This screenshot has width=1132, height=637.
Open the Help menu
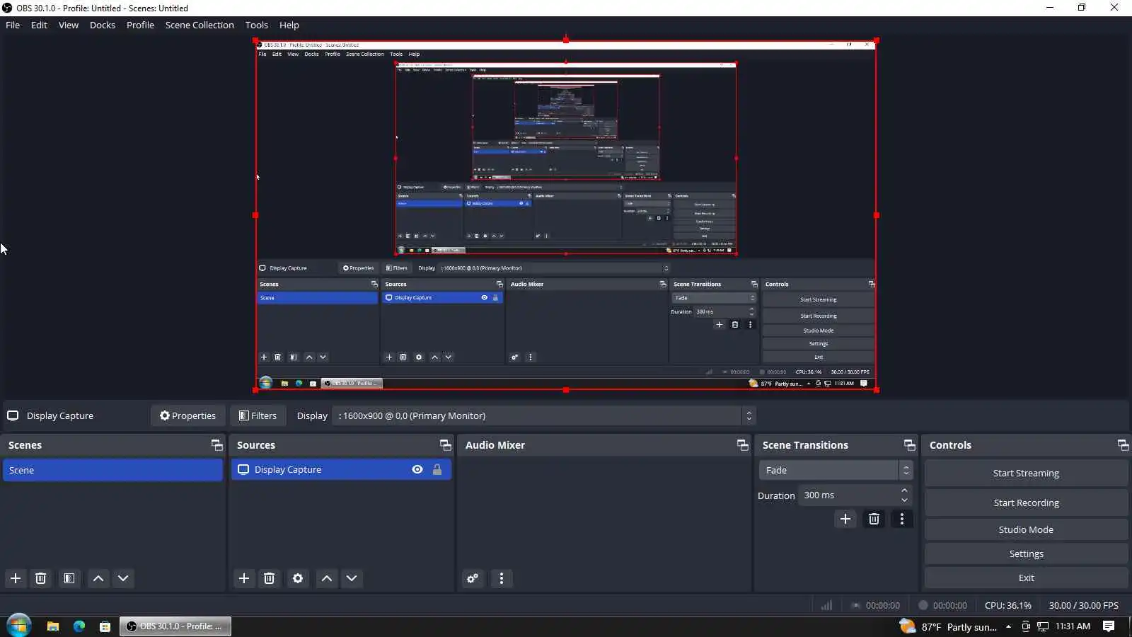point(289,25)
